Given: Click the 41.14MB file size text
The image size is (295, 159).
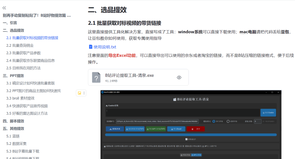Looking at the screenshot, I should tap(111, 81).
